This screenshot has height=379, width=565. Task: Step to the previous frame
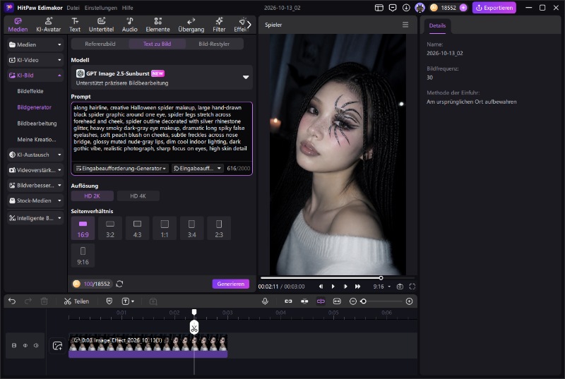pyautogui.click(x=321, y=287)
